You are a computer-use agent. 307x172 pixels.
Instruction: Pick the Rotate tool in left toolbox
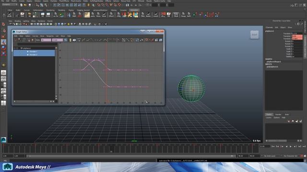pyautogui.click(x=3, y=48)
